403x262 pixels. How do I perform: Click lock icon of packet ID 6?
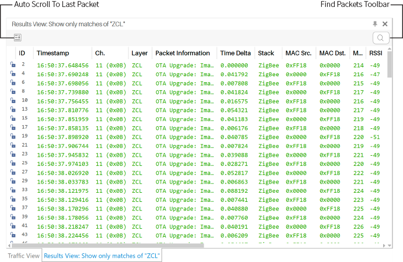[12, 83]
